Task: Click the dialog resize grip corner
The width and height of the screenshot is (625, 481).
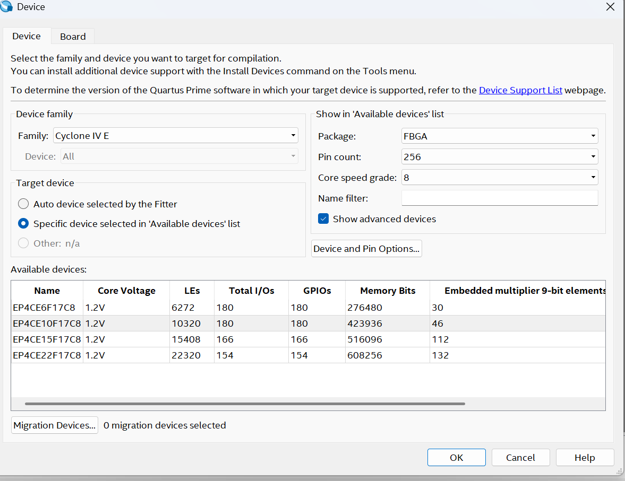Action: pos(619,471)
